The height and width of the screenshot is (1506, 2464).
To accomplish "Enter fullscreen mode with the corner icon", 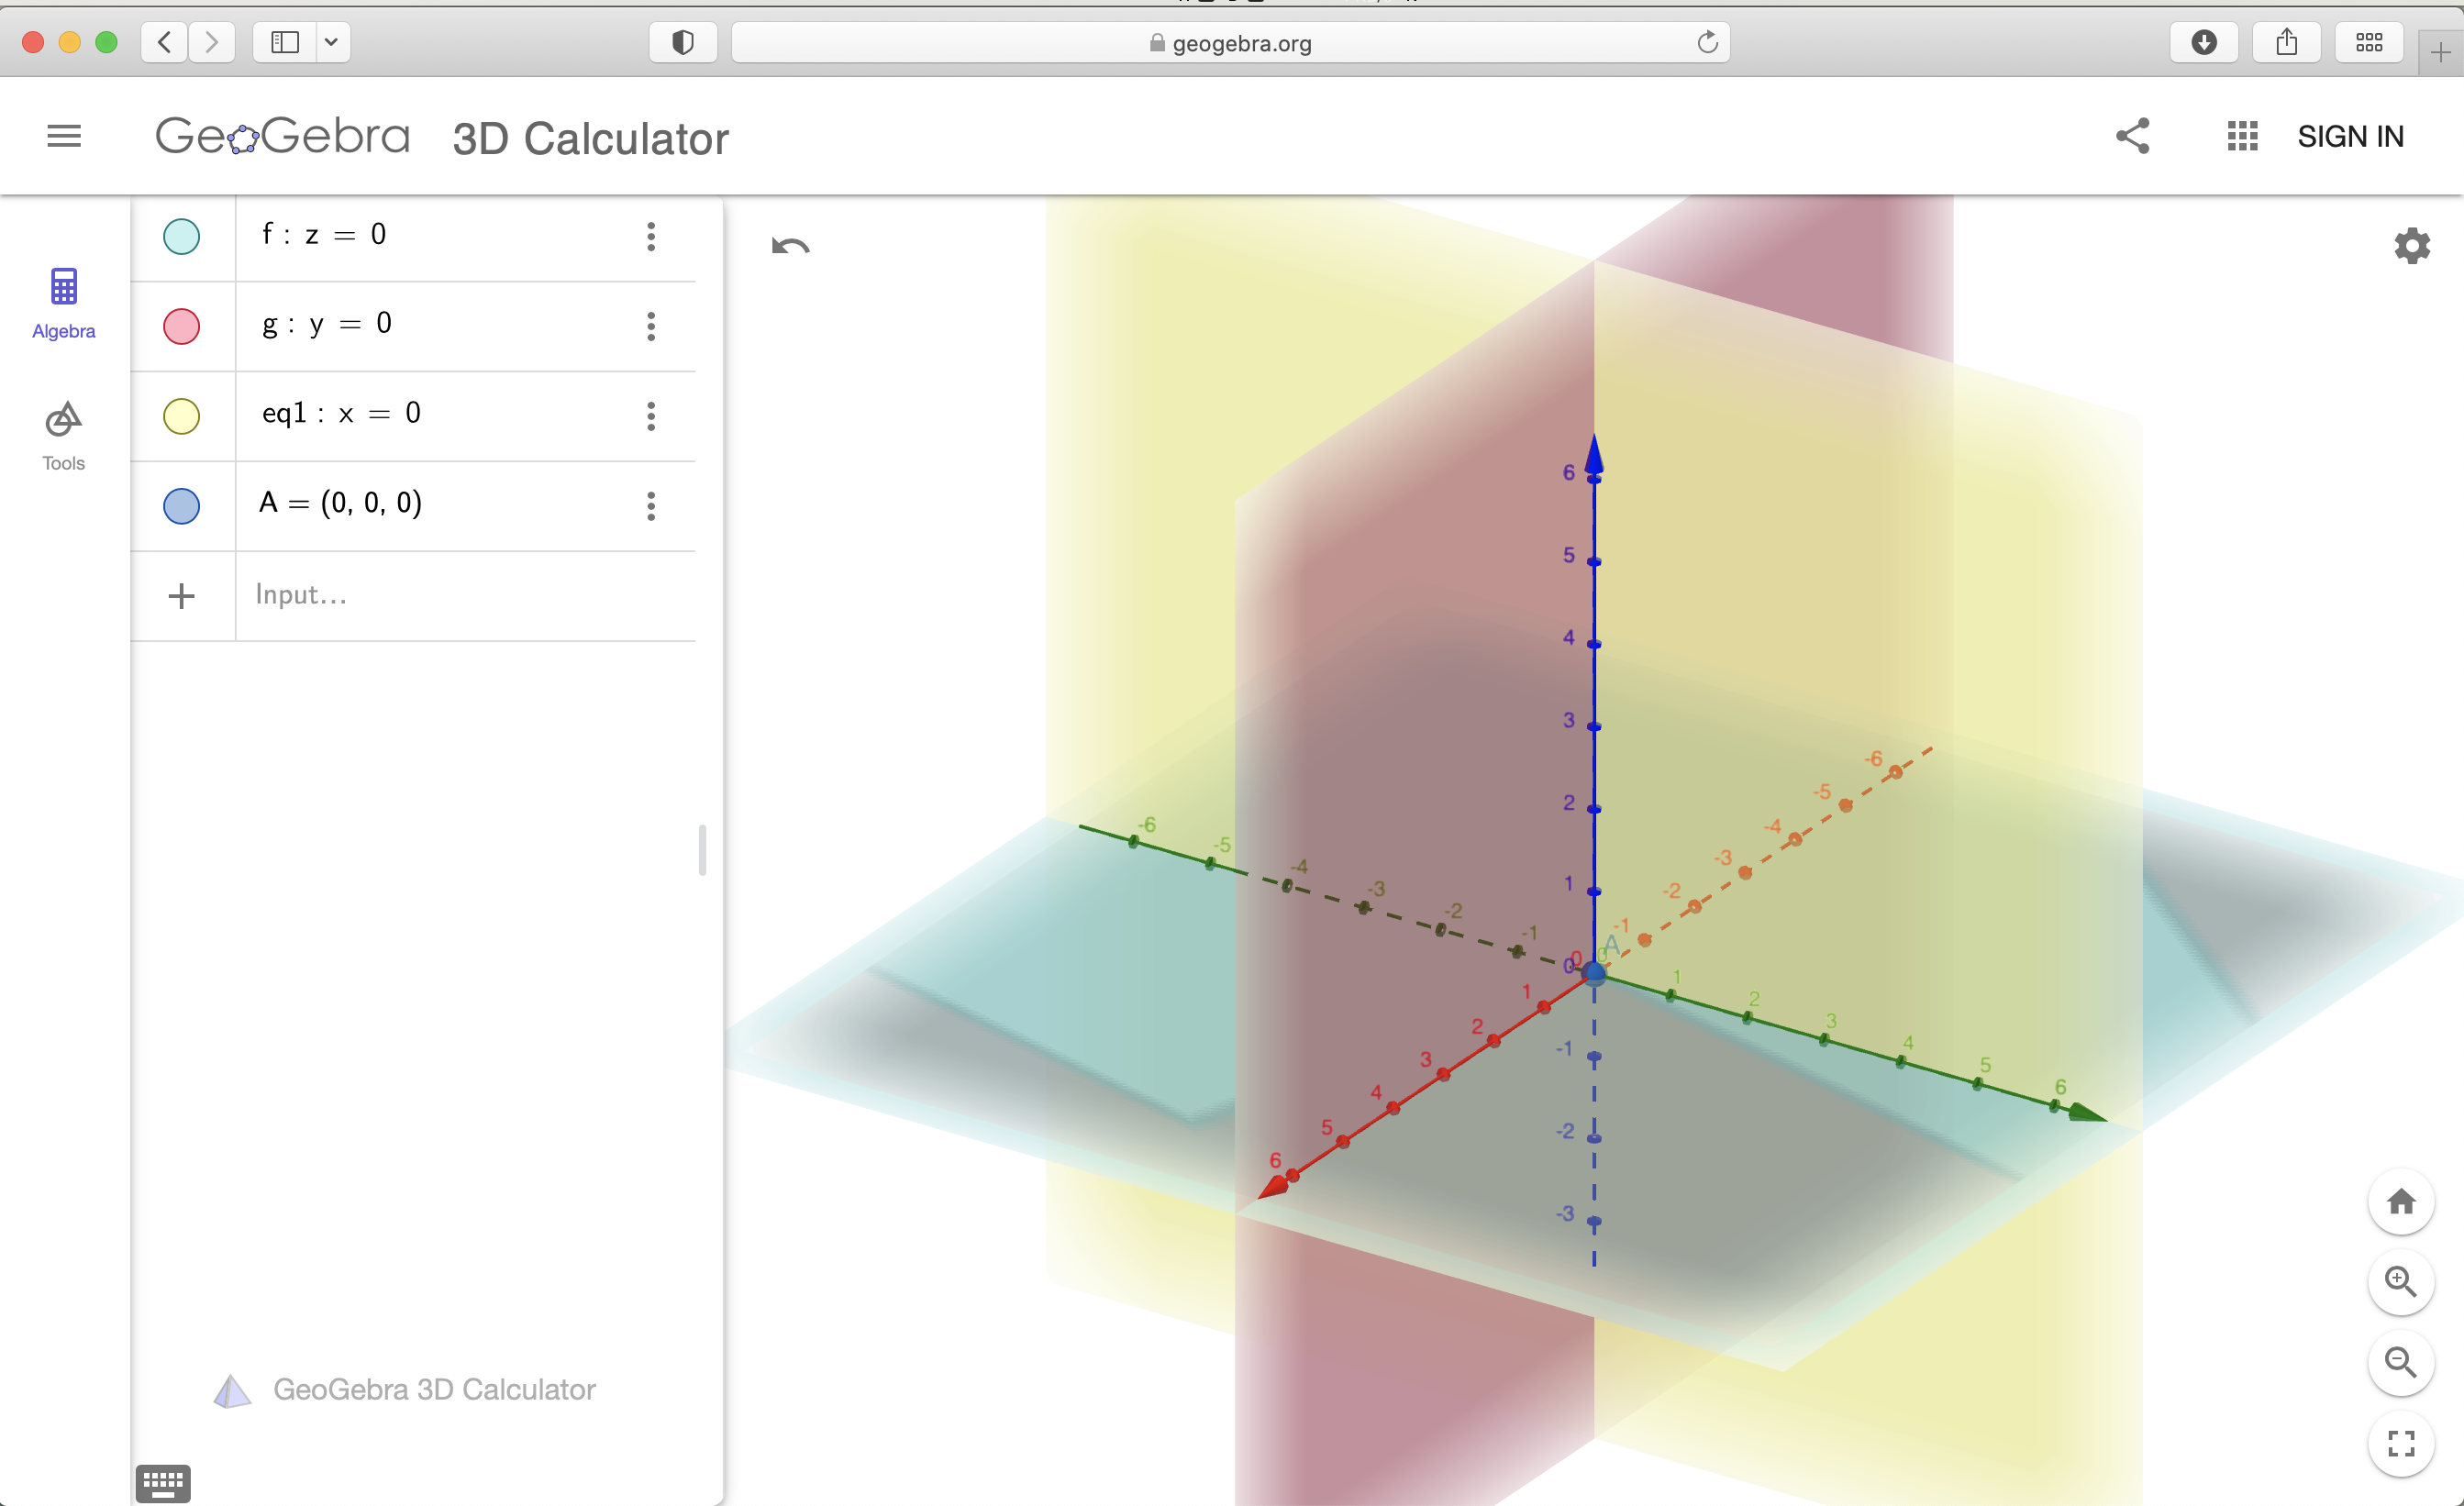I will (x=2400, y=1443).
